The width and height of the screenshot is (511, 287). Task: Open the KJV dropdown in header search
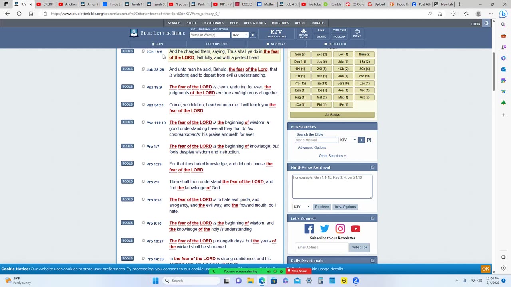click(240, 35)
